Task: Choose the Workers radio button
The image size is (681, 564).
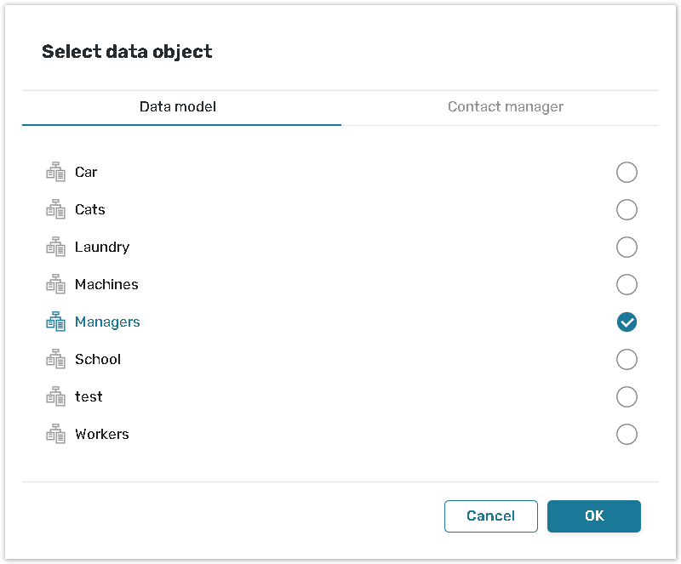Action: point(627,435)
